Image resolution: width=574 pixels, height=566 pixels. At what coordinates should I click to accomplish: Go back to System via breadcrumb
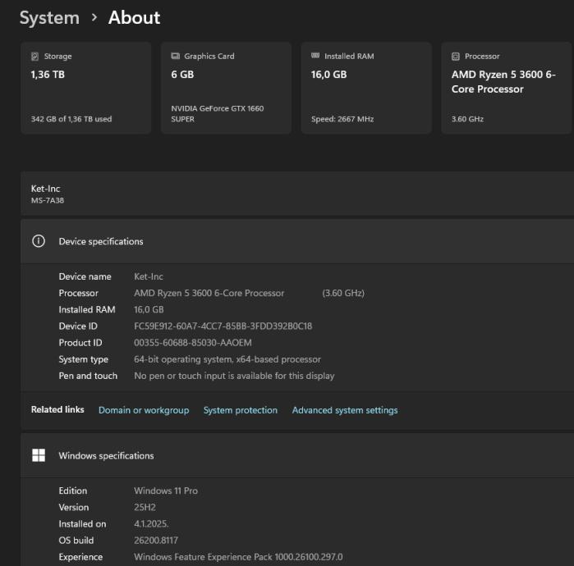click(x=49, y=17)
